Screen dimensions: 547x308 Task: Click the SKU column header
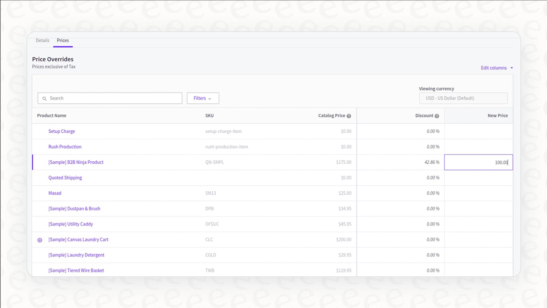209,116
